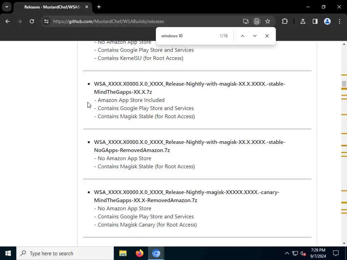Viewport: 347px width, 260px height.
Task: Click the page's vertical scrollbar thumb
Action: coord(344,84)
